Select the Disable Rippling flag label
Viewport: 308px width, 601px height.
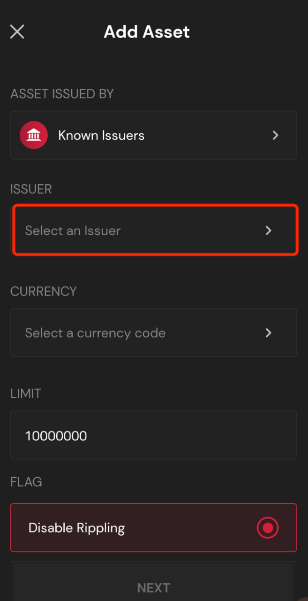point(77,528)
